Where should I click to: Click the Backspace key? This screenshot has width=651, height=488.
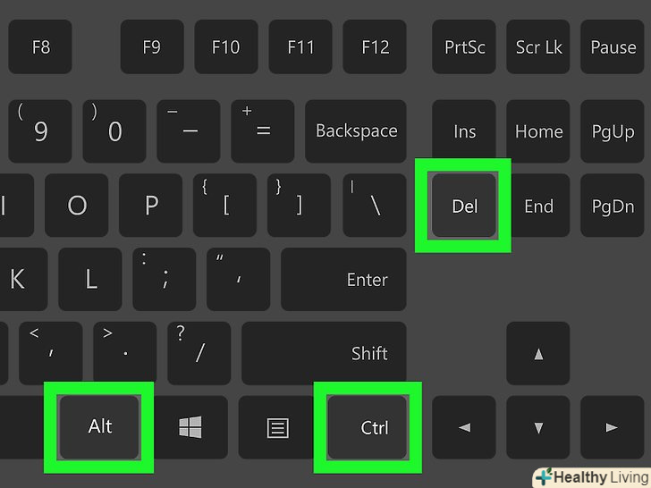[356, 131]
